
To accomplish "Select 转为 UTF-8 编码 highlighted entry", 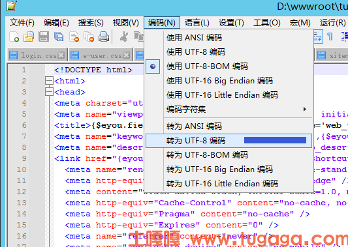I will [229, 141].
